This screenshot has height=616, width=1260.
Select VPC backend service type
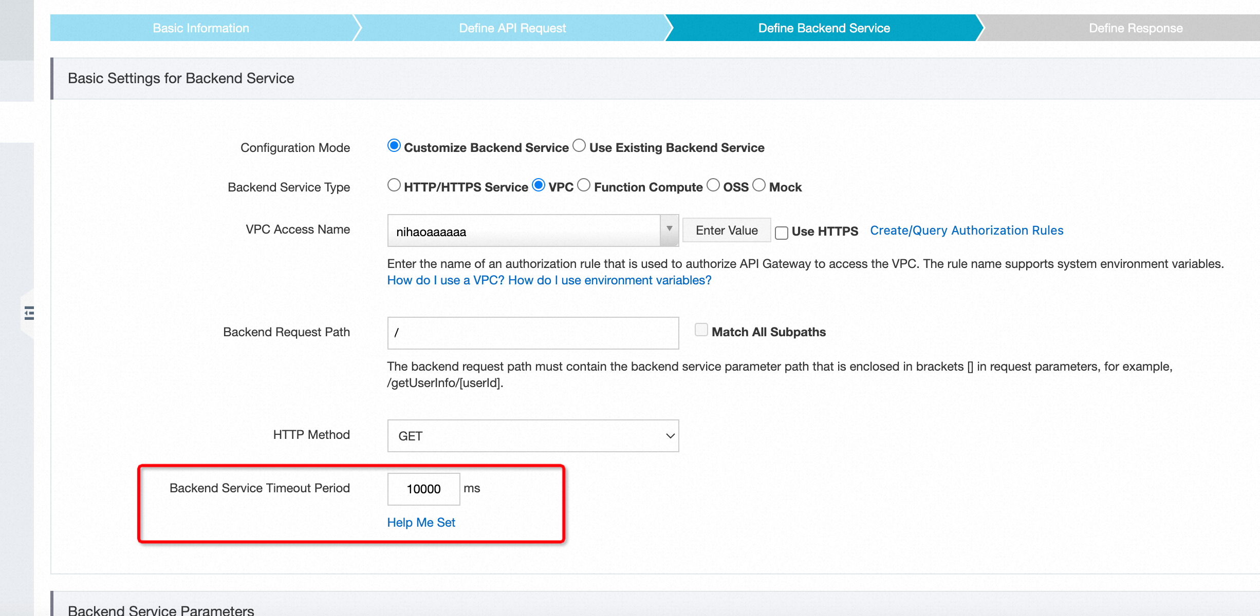(x=539, y=185)
